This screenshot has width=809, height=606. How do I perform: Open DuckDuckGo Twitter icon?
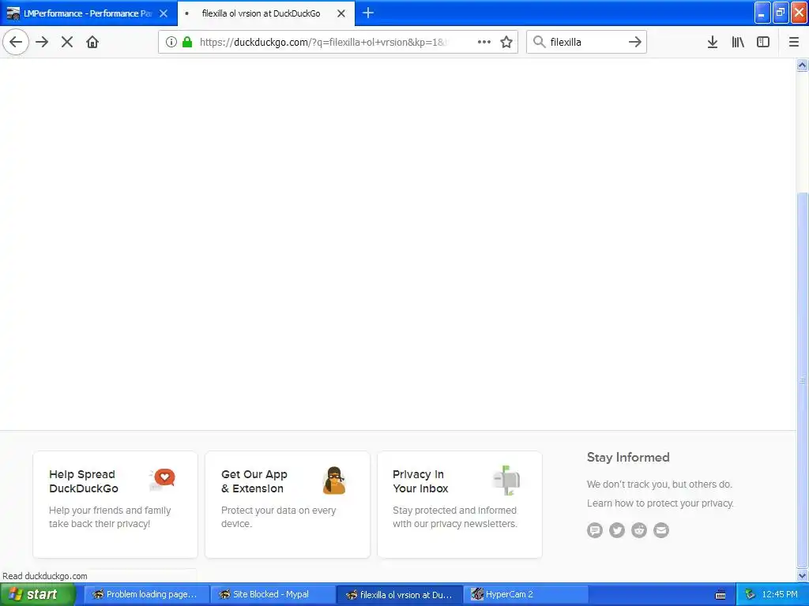point(617,529)
